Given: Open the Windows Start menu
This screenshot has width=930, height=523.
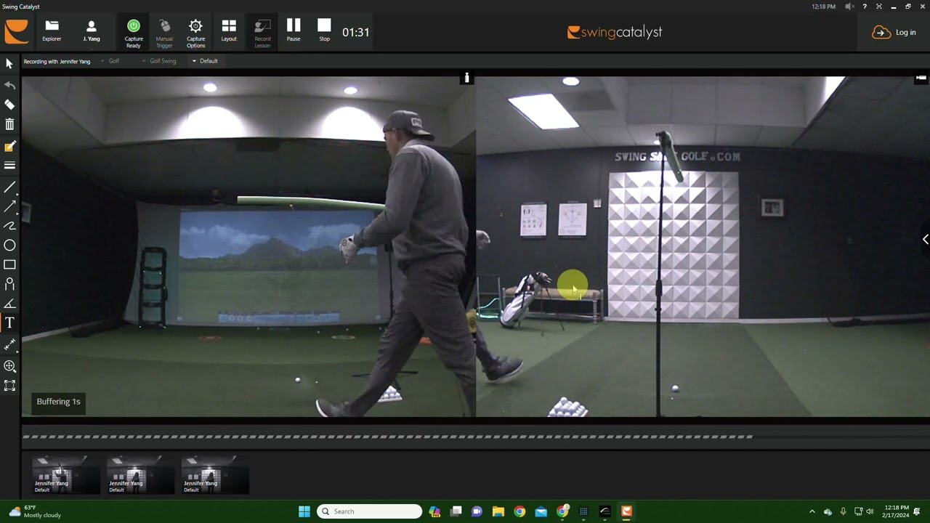Looking at the screenshot, I should (x=304, y=511).
